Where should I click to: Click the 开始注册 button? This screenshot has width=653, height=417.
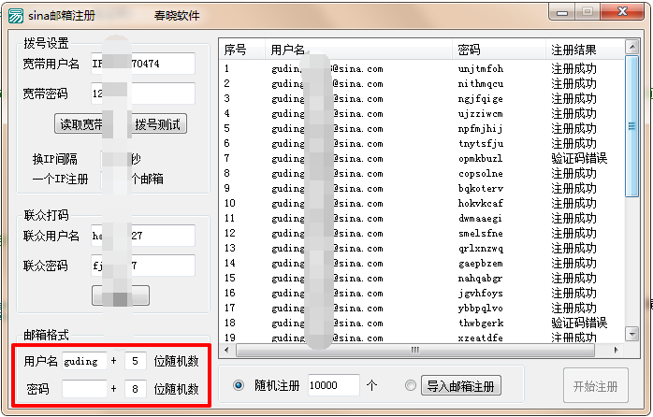point(596,386)
